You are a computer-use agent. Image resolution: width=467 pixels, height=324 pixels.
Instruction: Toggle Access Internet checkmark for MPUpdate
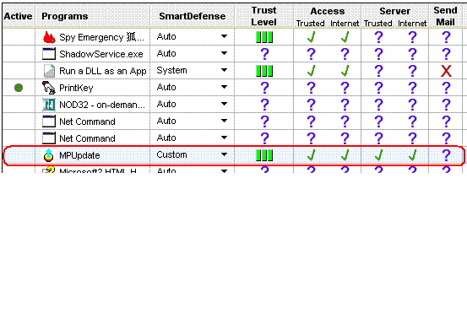tap(345, 155)
